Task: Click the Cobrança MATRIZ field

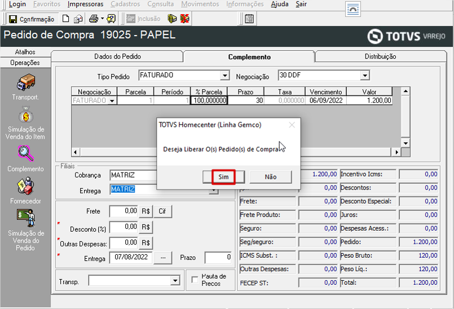Action: coord(133,175)
